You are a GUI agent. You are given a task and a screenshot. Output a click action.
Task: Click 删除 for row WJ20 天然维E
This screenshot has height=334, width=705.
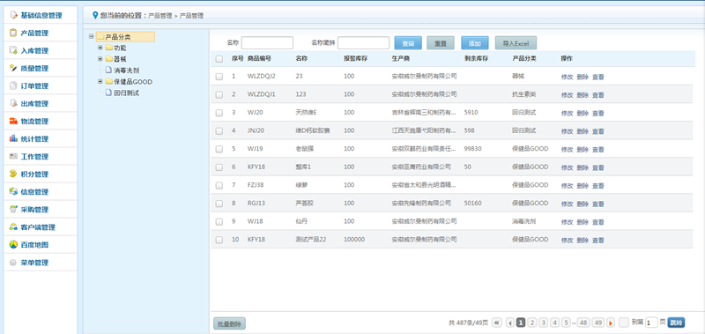(583, 114)
